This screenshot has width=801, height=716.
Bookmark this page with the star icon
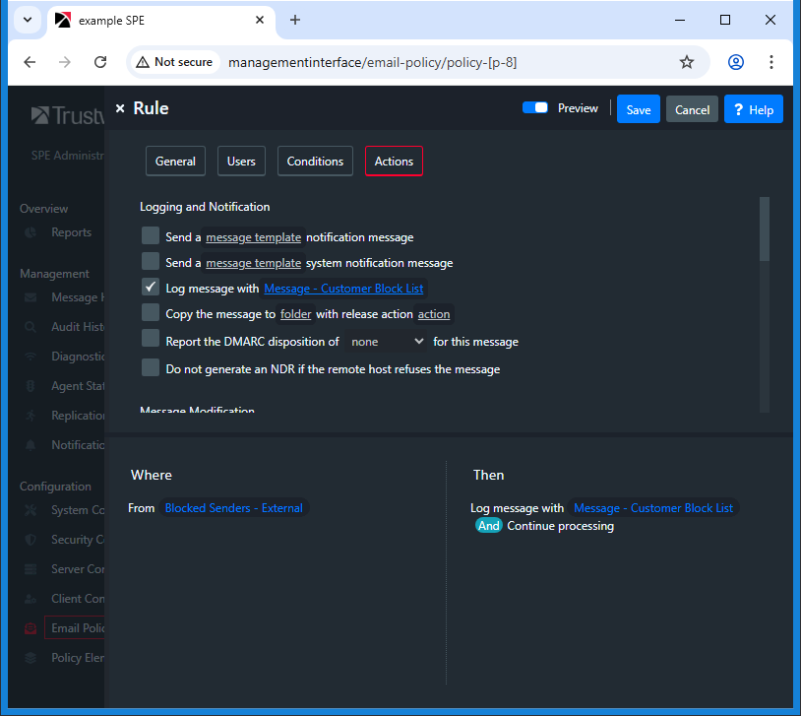coord(686,62)
